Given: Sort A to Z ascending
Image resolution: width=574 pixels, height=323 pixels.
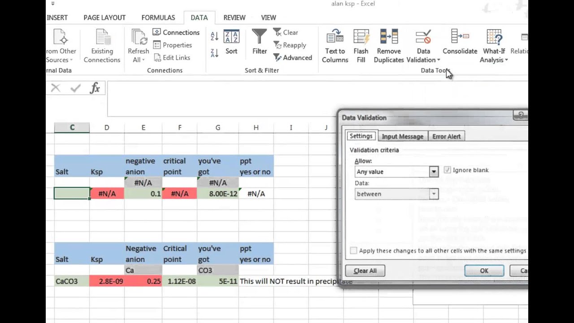Looking at the screenshot, I should pyautogui.click(x=214, y=37).
